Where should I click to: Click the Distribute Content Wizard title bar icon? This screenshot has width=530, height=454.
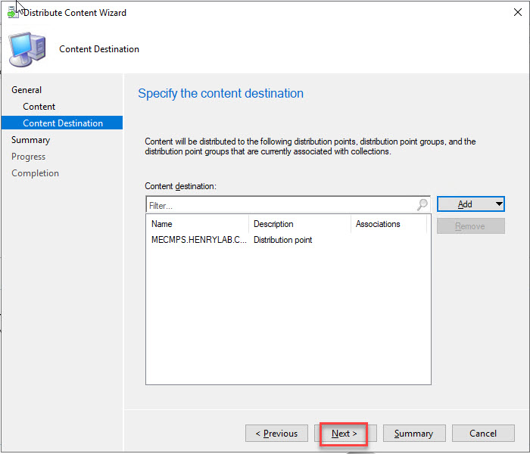point(13,13)
